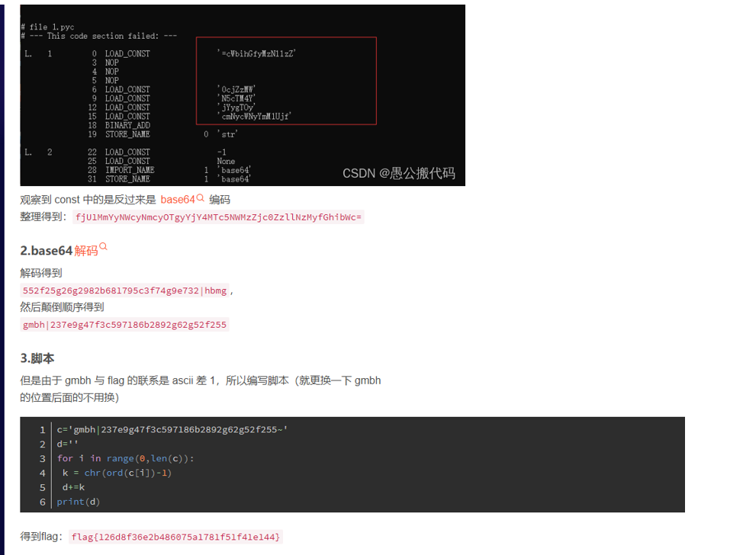The image size is (743, 555).
Task: Open the pyc disassembly screenshot image
Action: pos(243,95)
